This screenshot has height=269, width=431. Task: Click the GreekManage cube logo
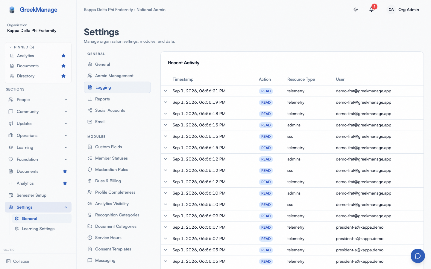click(x=12, y=10)
